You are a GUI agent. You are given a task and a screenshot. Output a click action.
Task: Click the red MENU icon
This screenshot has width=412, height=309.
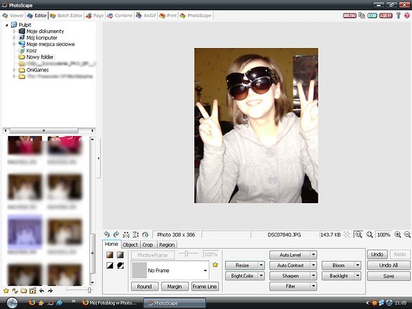pos(350,16)
